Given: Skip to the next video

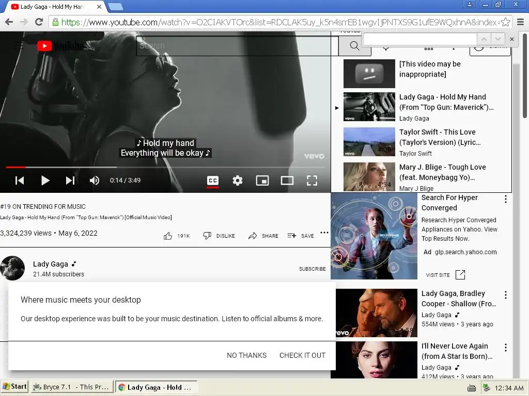Looking at the screenshot, I should 70,180.
